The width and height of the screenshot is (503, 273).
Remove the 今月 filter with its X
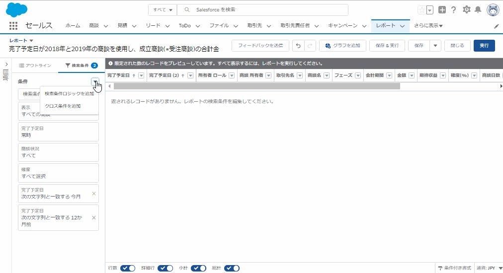coord(93,194)
